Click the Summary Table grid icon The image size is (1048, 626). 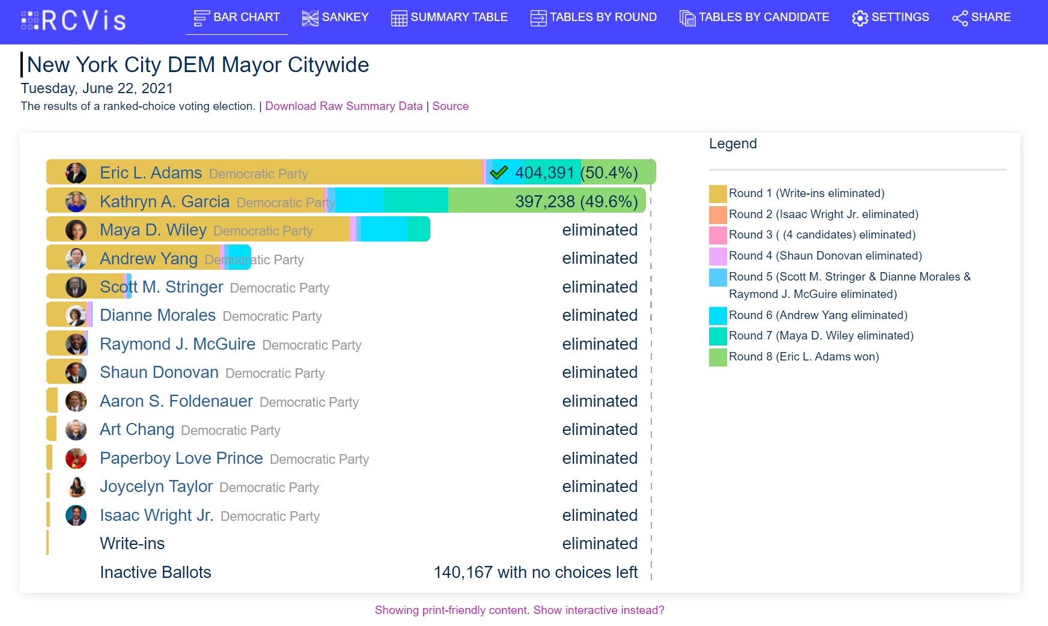pyautogui.click(x=399, y=18)
